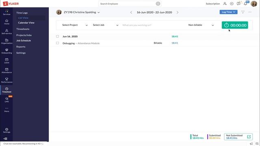Click the plus quick-add icon
The width and height of the screenshot is (260, 146).
(x=232, y=4)
